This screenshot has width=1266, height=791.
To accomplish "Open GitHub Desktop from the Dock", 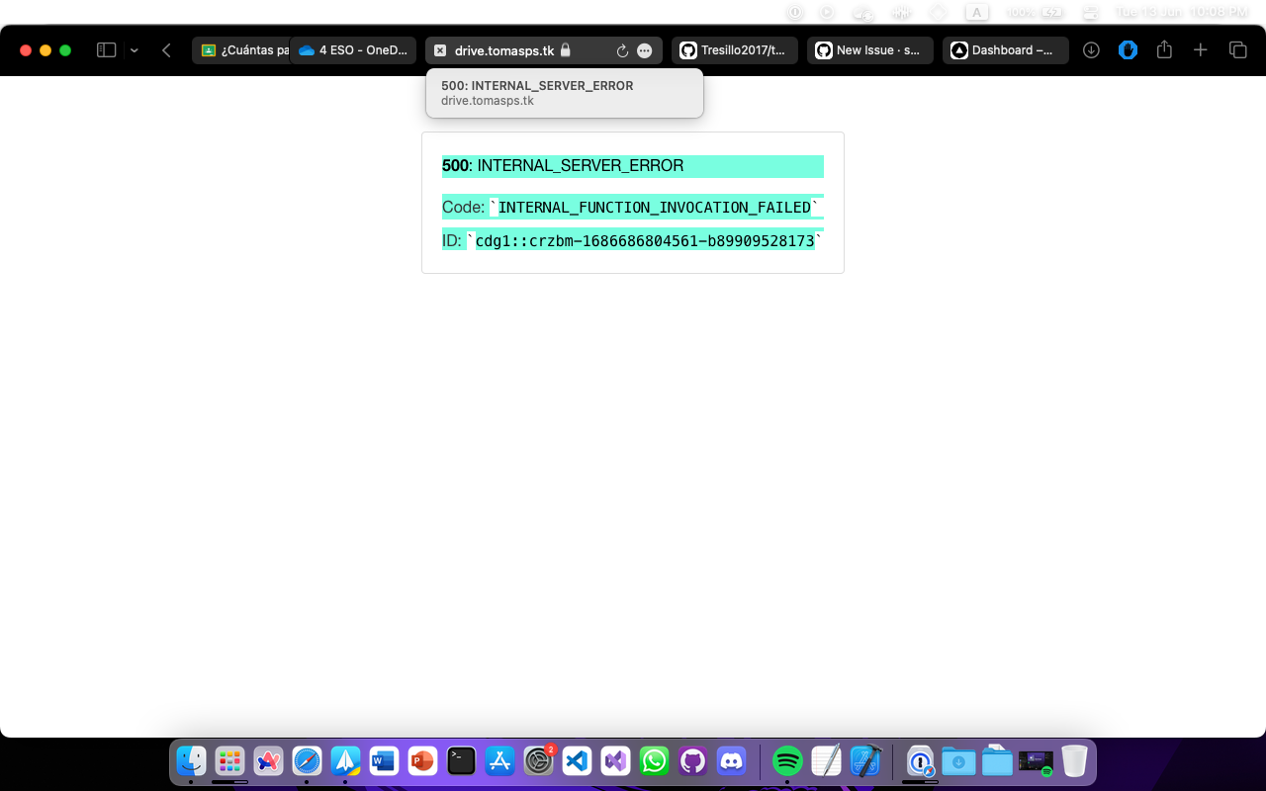I will 692,761.
